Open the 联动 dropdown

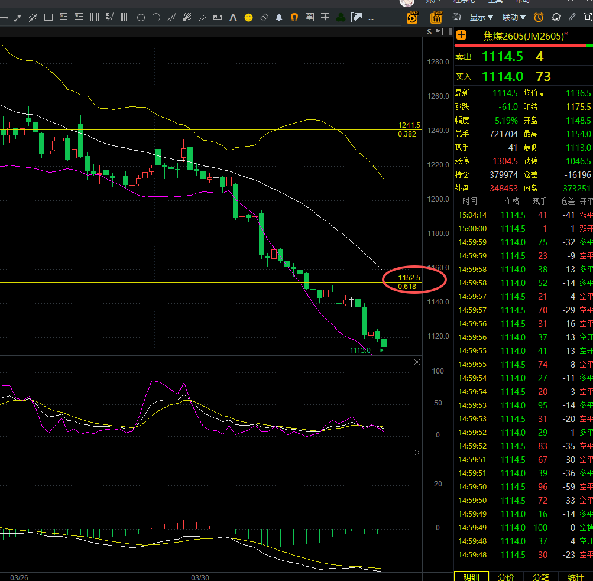coord(514,17)
